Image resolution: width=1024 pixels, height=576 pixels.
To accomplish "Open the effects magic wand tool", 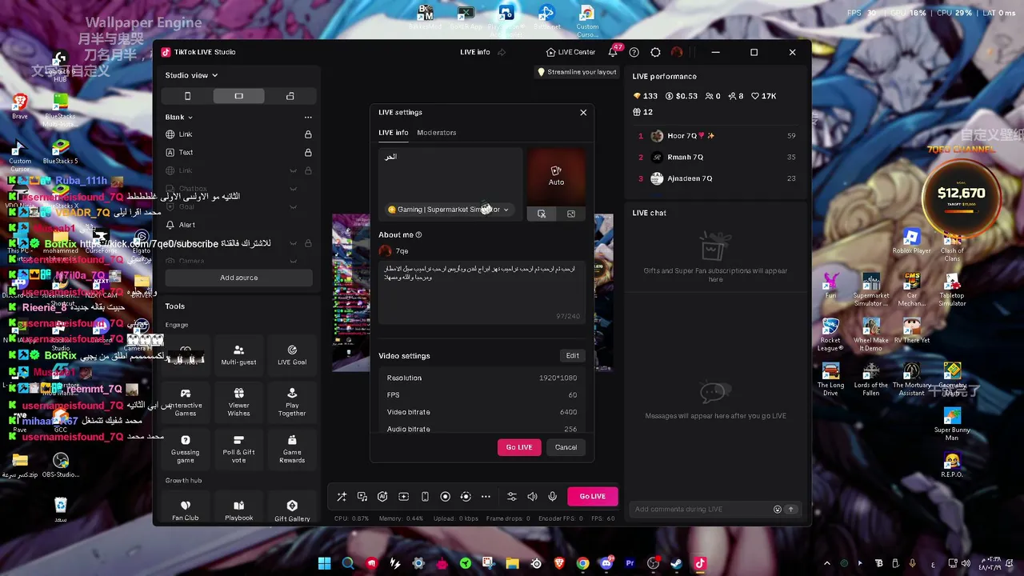I will 342,497.
